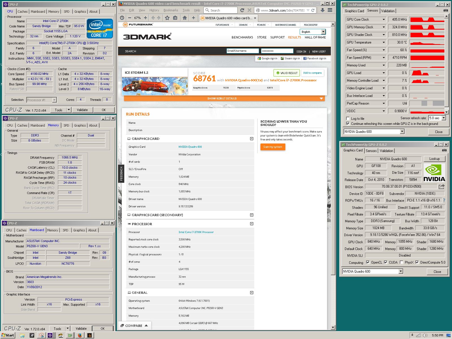The width and height of the screenshot is (452, 339).
Task: Switch to Validation tab in GPU-Z Sensors window
Action: click(388, 11)
